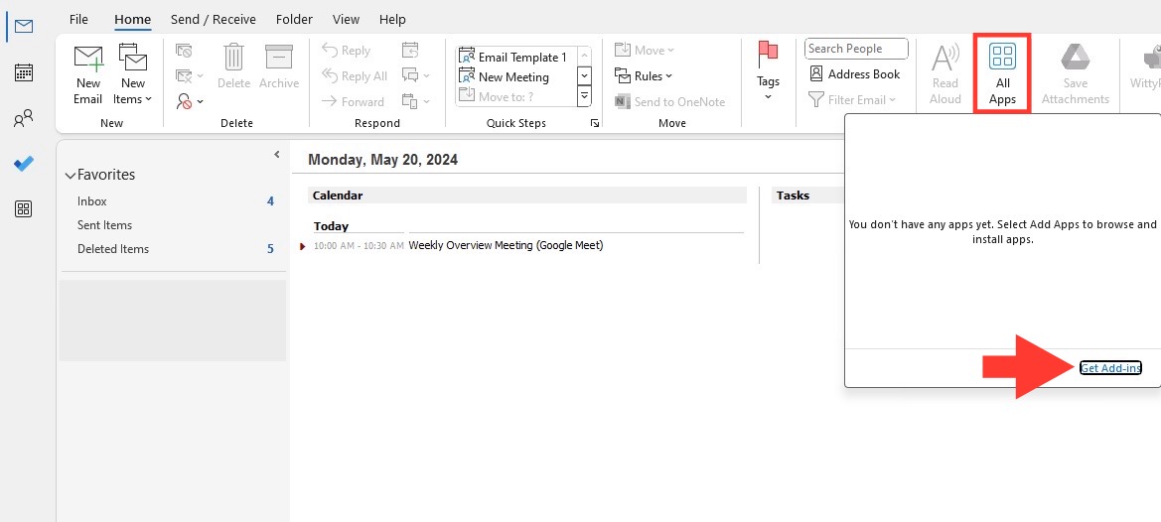Open the Rules dropdown
Image resolution: width=1161 pixels, height=522 pixels.
(644, 75)
